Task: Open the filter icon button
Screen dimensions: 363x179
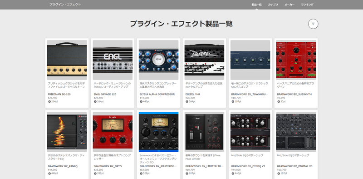Action: pos(313,24)
